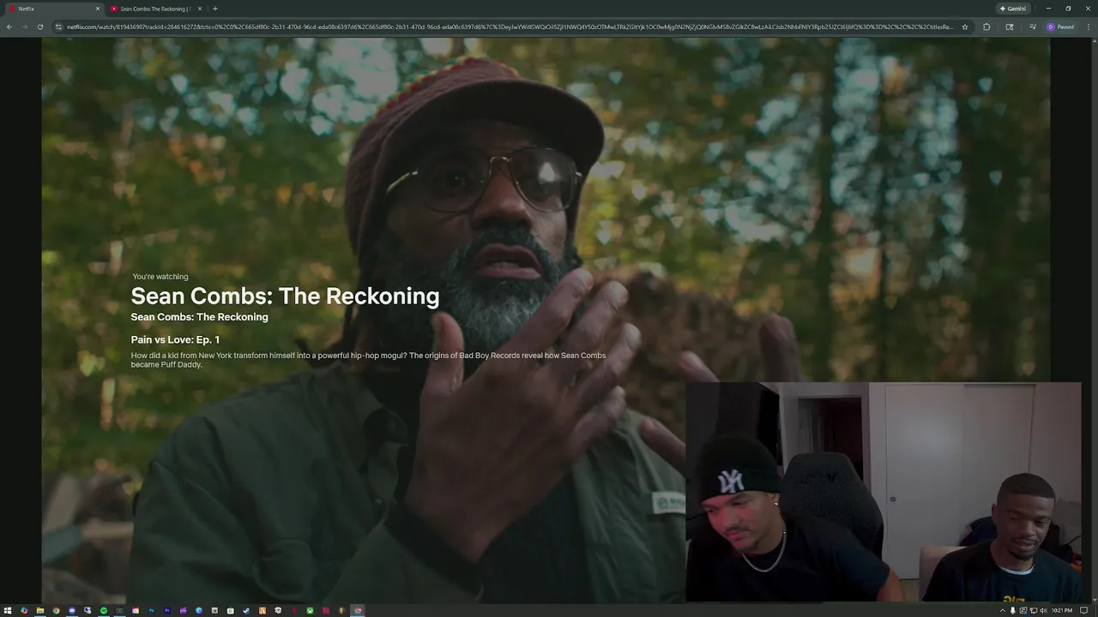Open the Windows Start menu
Image resolution: width=1098 pixels, height=617 pixels.
click(8, 610)
